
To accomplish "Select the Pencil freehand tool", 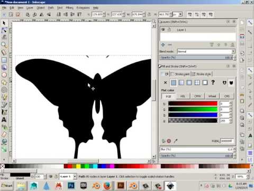I will 4,98.
